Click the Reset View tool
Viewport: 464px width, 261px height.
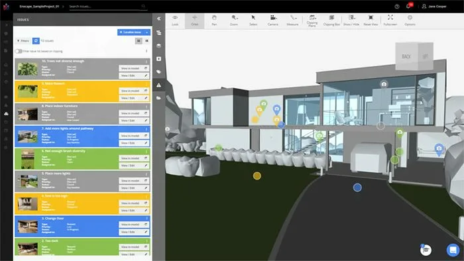click(x=371, y=21)
